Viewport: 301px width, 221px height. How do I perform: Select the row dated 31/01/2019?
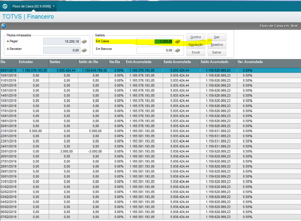(x=150, y=182)
